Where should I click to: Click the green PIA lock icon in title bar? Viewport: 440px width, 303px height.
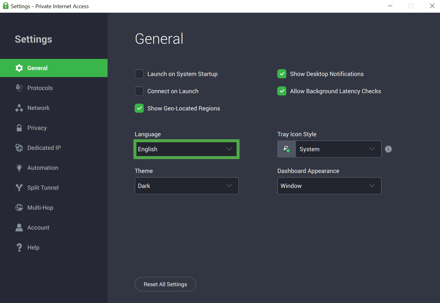[x=5, y=6]
